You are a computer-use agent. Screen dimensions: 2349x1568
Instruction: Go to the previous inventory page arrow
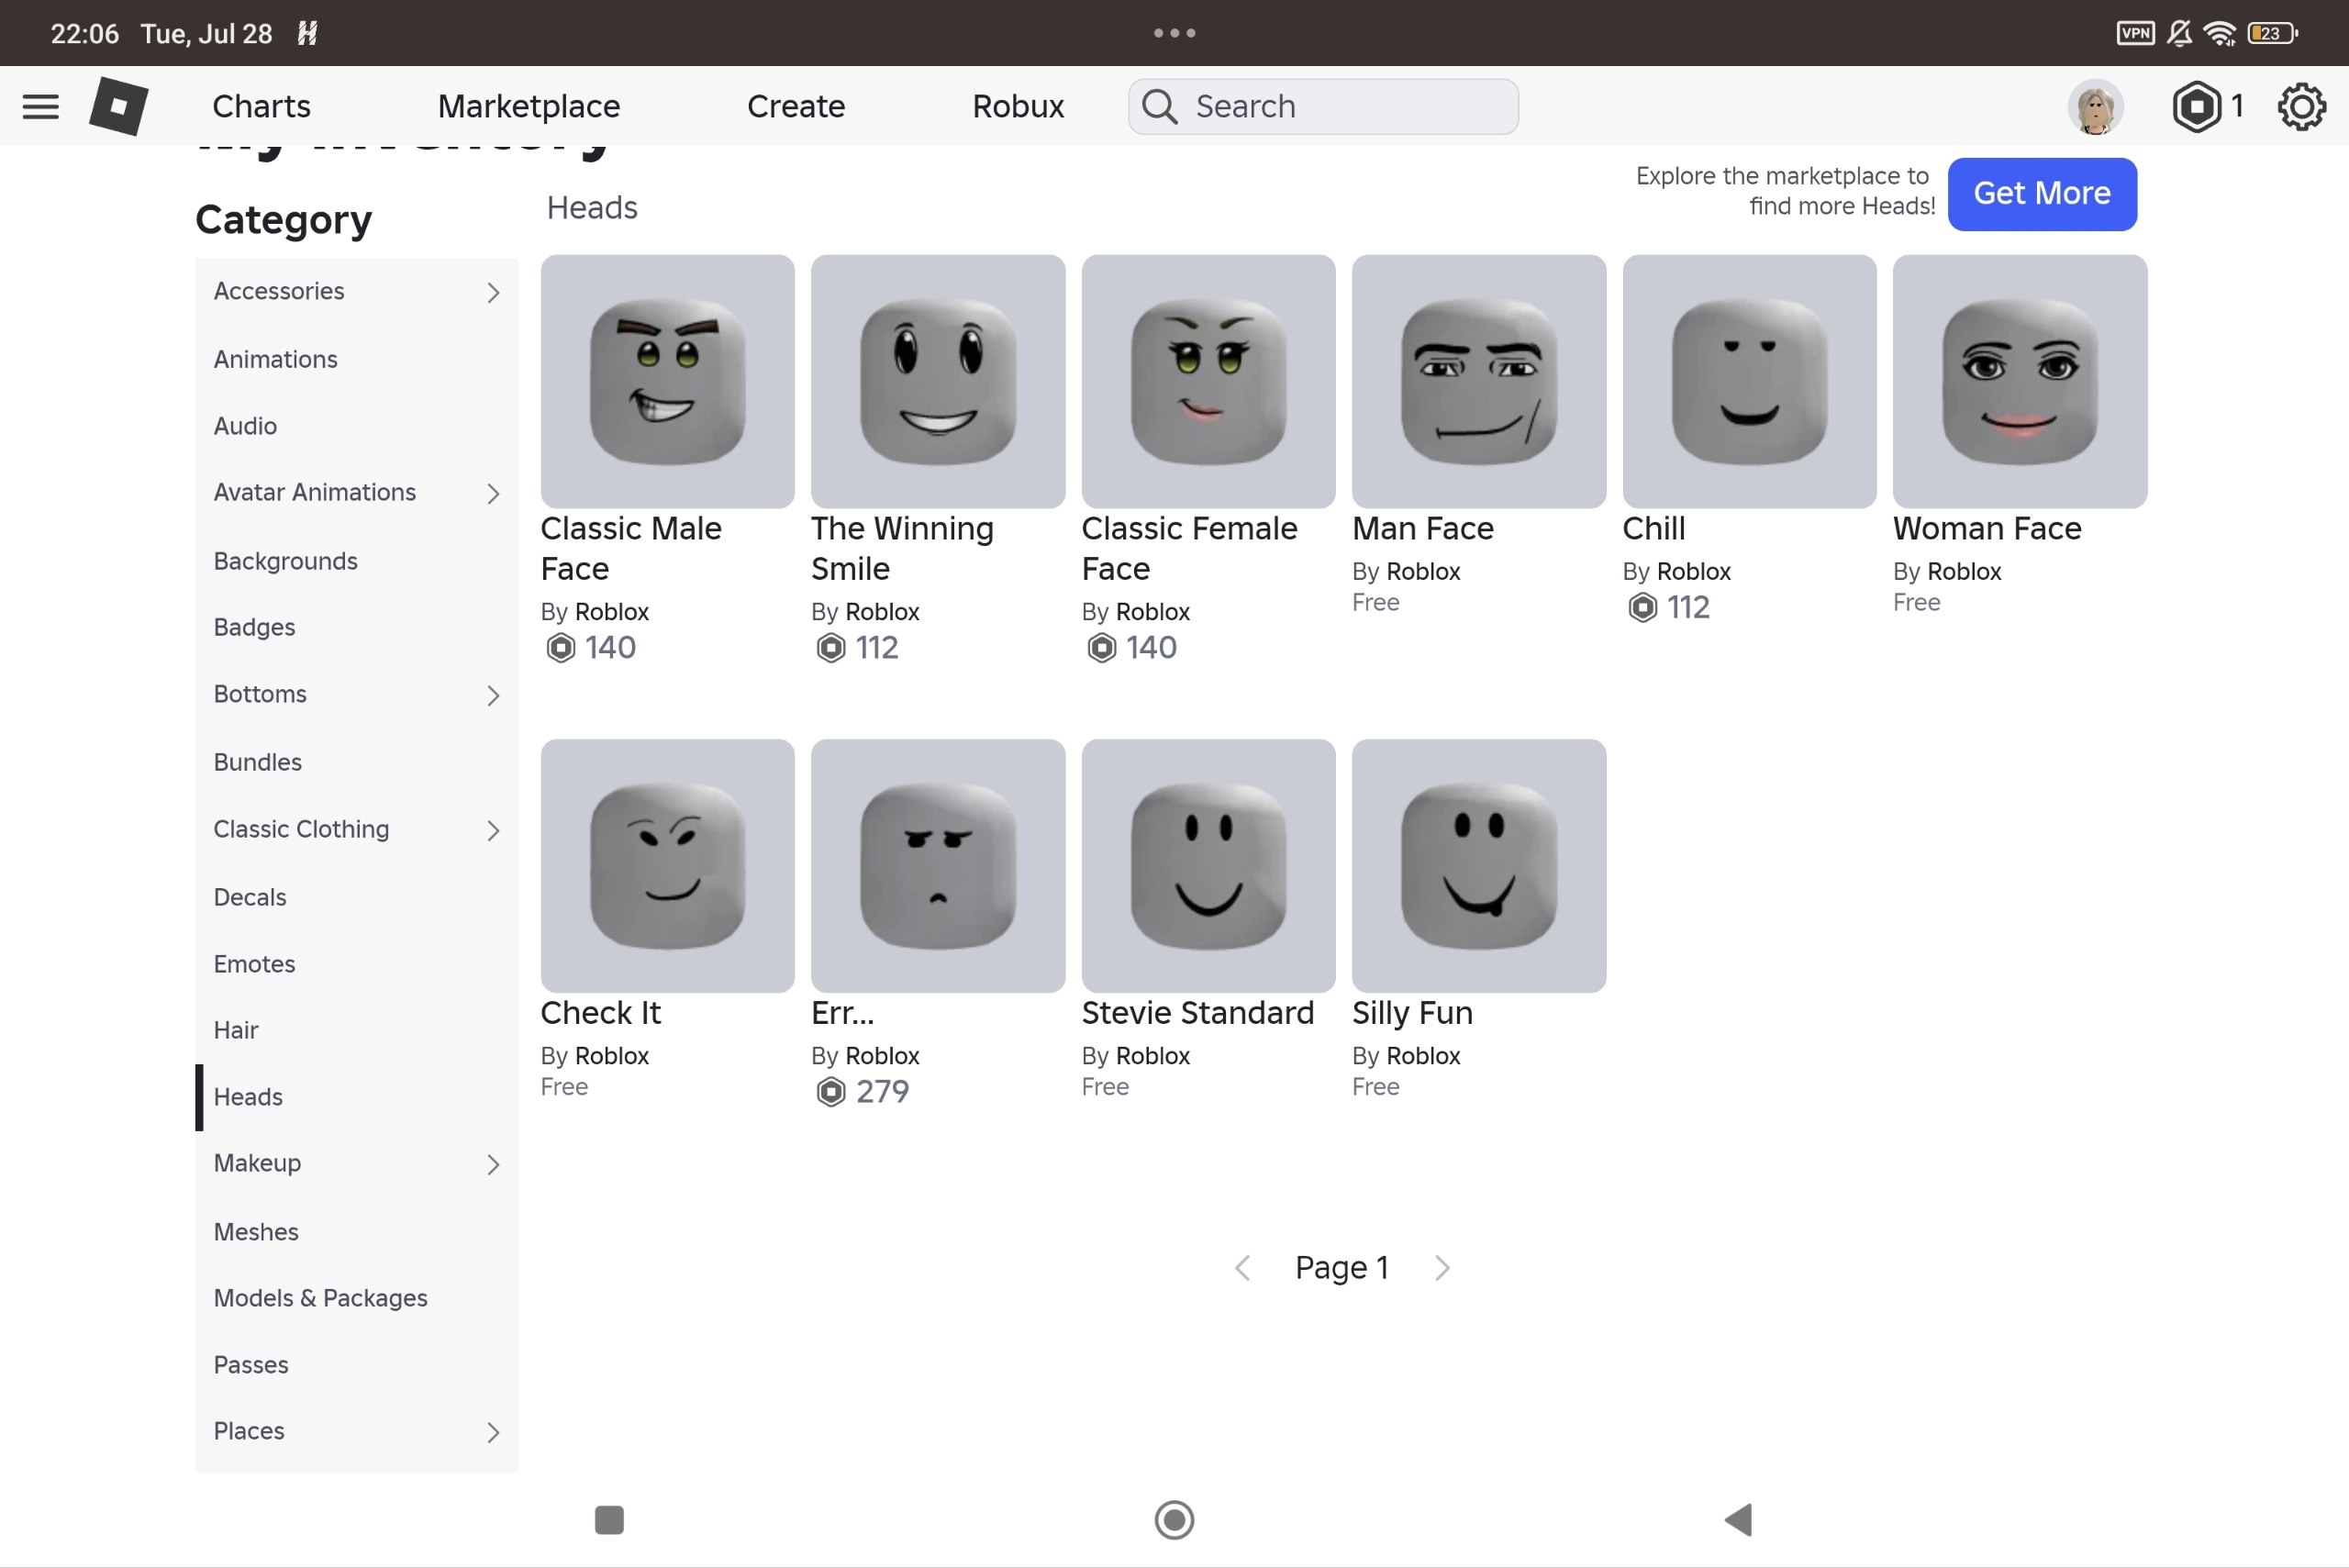coord(1242,1268)
